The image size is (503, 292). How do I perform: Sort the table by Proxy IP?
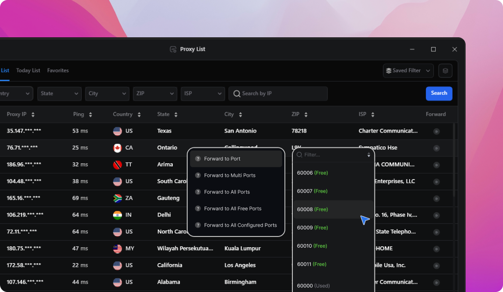tap(33, 114)
